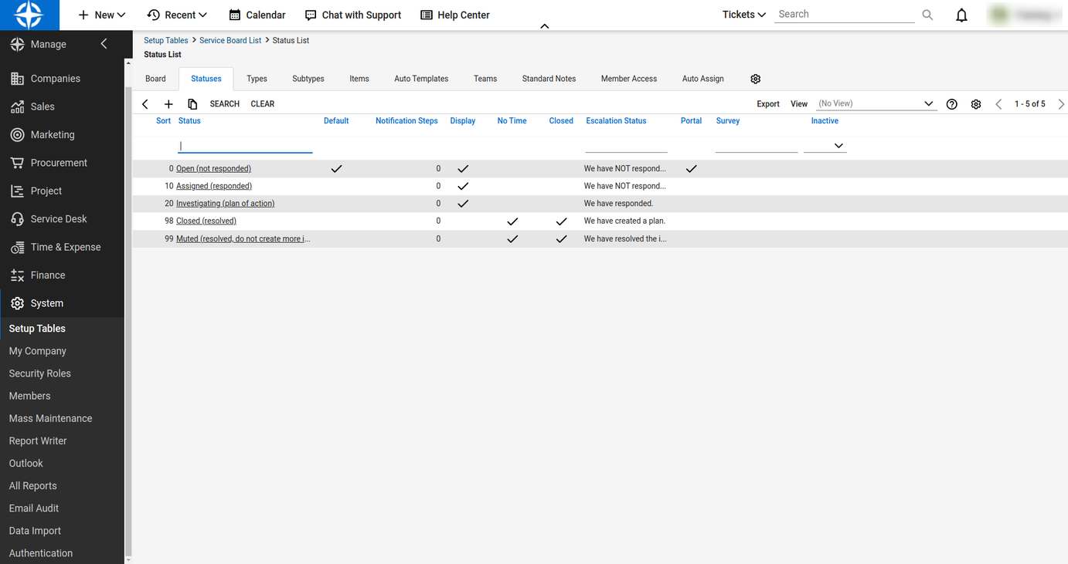Open list view settings gear icon
The image size is (1068, 564).
click(976, 104)
